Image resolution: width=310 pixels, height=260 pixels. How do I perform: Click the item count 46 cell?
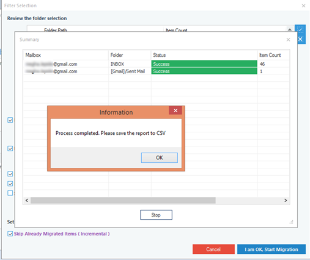(x=273, y=64)
